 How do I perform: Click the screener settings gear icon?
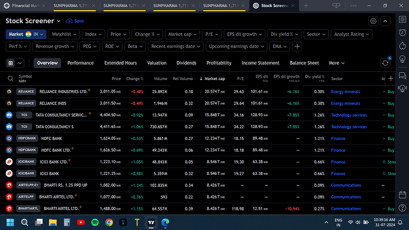pyautogui.click(x=373, y=21)
